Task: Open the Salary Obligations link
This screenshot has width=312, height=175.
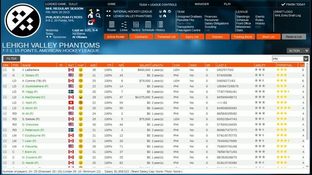Action: point(216,23)
